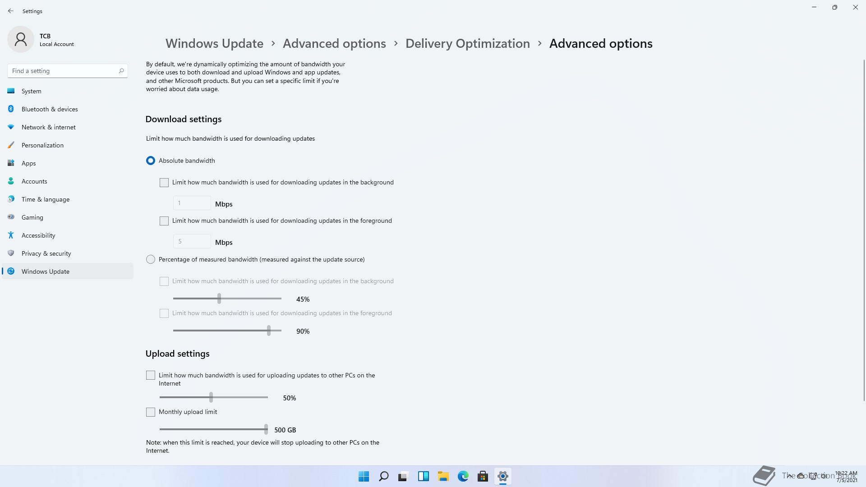866x487 pixels.
Task: Enable Monthly upload limit checkbox
Action: (x=151, y=412)
